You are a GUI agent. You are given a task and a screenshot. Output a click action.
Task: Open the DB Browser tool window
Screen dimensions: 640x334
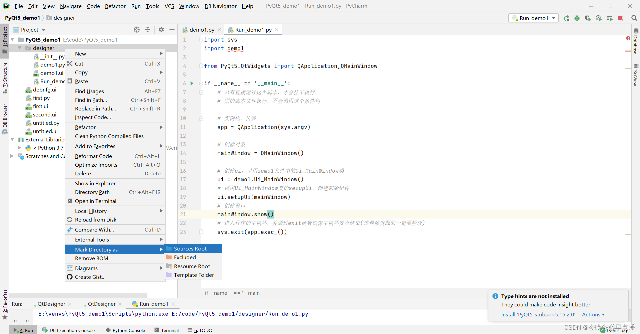[5, 119]
